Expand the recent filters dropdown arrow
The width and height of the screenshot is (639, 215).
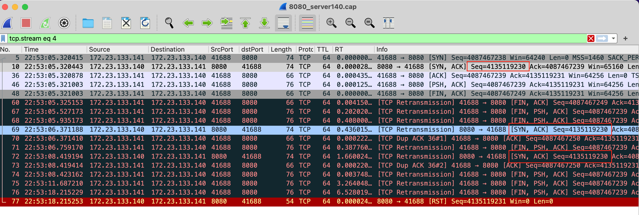pos(613,38)
